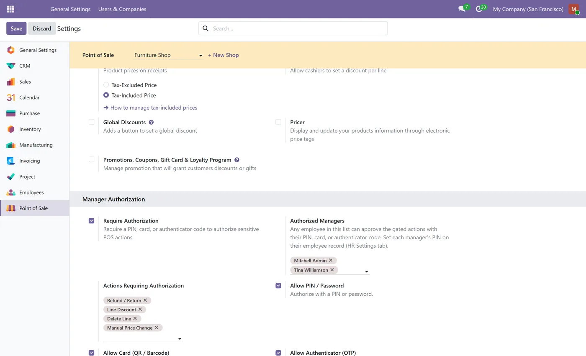The image size is (586, 356).
Task: Enable Promotions, Coupons, Gift Card & Loyalty checkbox
Action: tap(91, 159)
